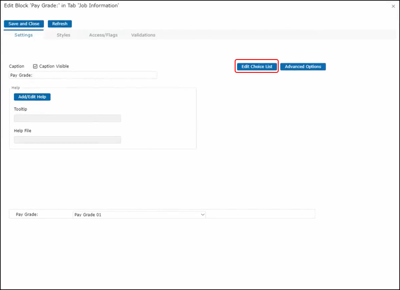Click the Save and Close button
This screenshot has height=290, width=400.
point(24,24)
